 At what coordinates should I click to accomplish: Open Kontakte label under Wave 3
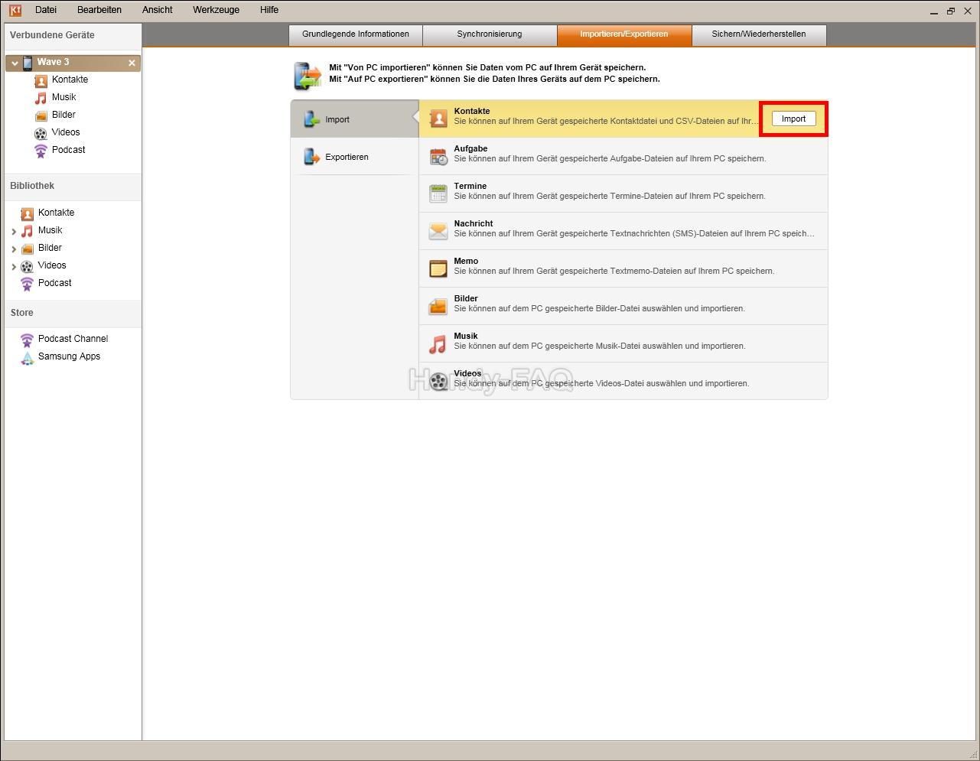pos(70,80)
